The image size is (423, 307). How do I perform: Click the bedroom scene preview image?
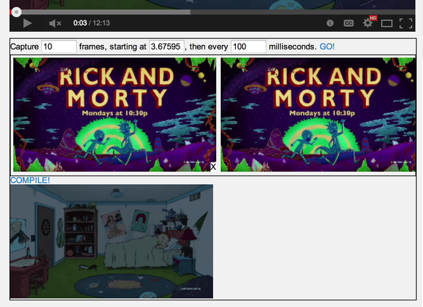[112, 241]
